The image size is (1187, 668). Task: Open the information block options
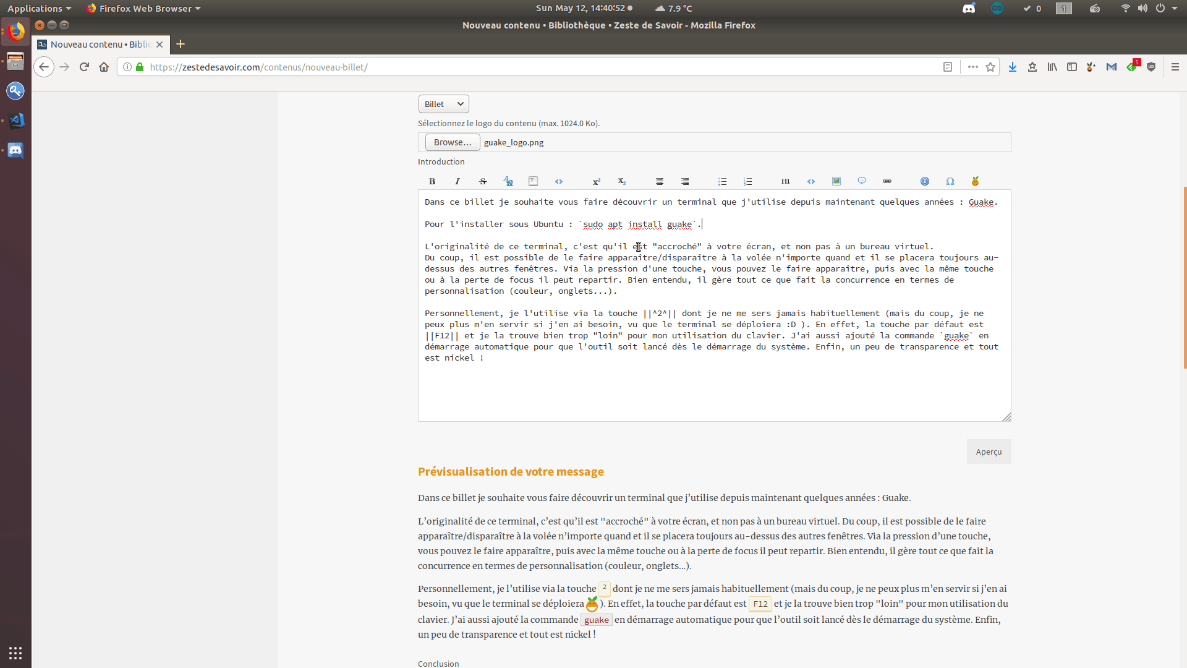click(925, 181)
